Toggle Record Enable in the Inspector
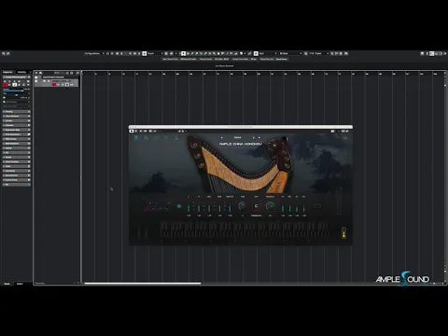Image resolution: width=448 pixels, height=336 pixels. (5, 85)
